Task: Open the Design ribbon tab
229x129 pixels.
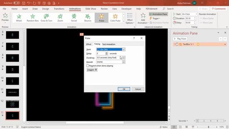Action: tap(45, 9)
